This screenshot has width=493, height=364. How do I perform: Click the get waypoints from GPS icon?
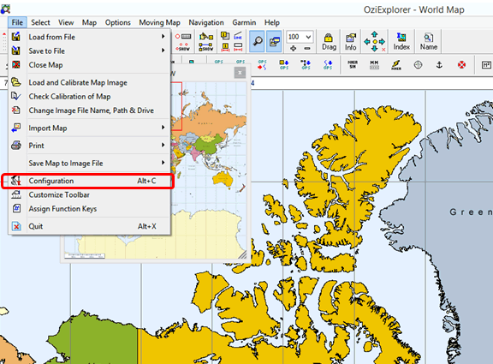point(284,65)
